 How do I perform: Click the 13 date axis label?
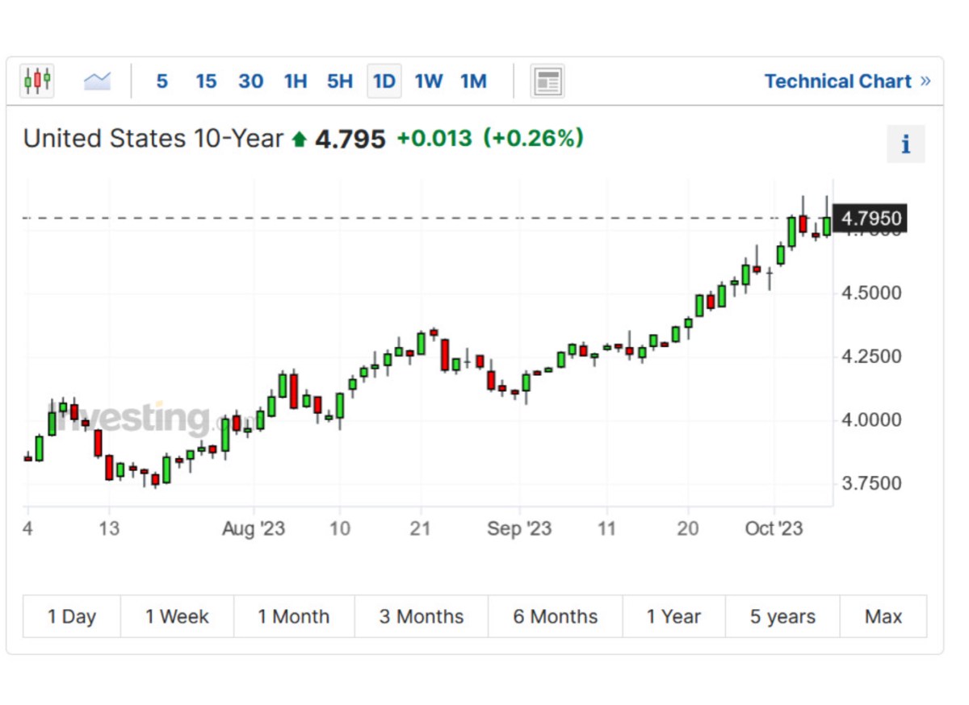coord(109,529)
